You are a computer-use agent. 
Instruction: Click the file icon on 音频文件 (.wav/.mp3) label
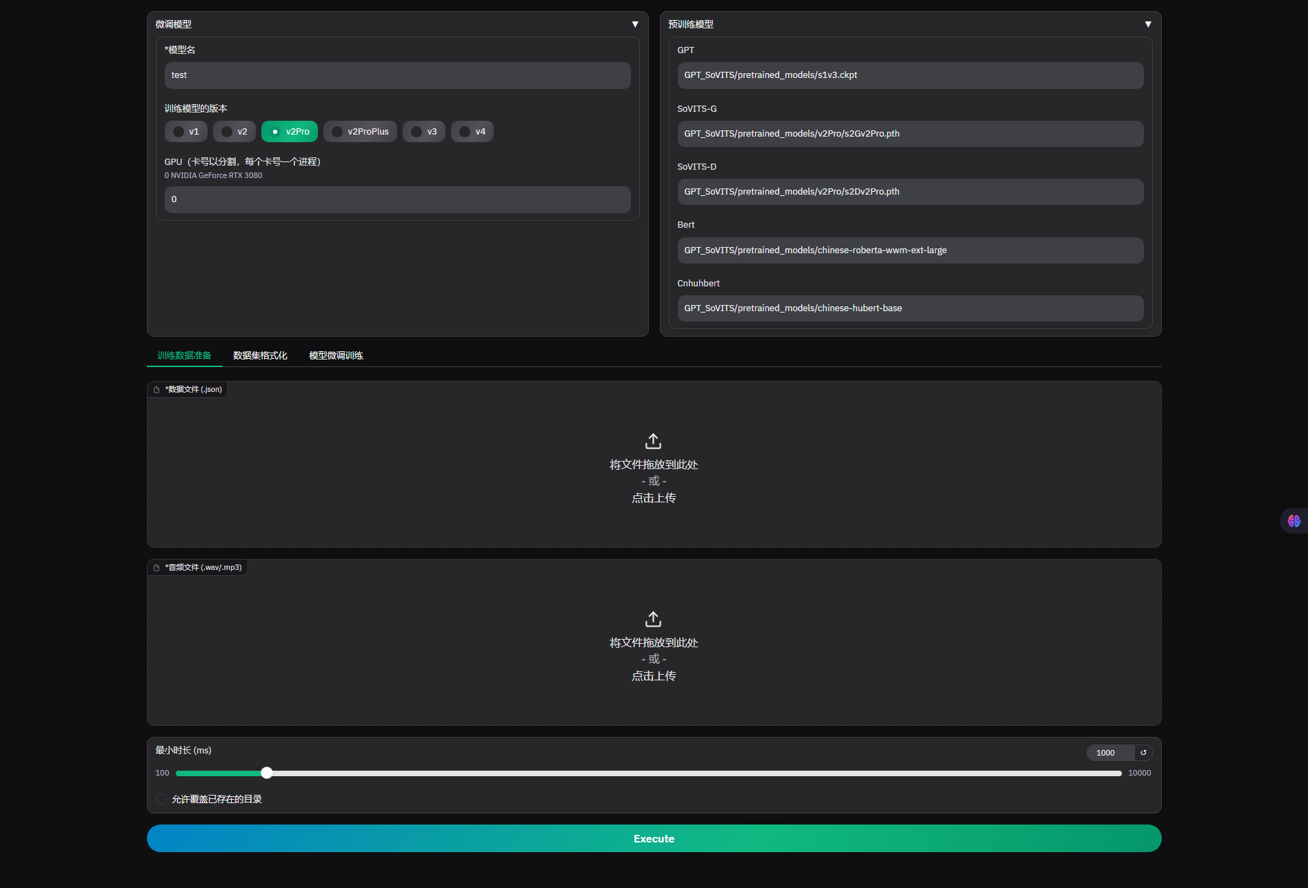tap(157, 568)
